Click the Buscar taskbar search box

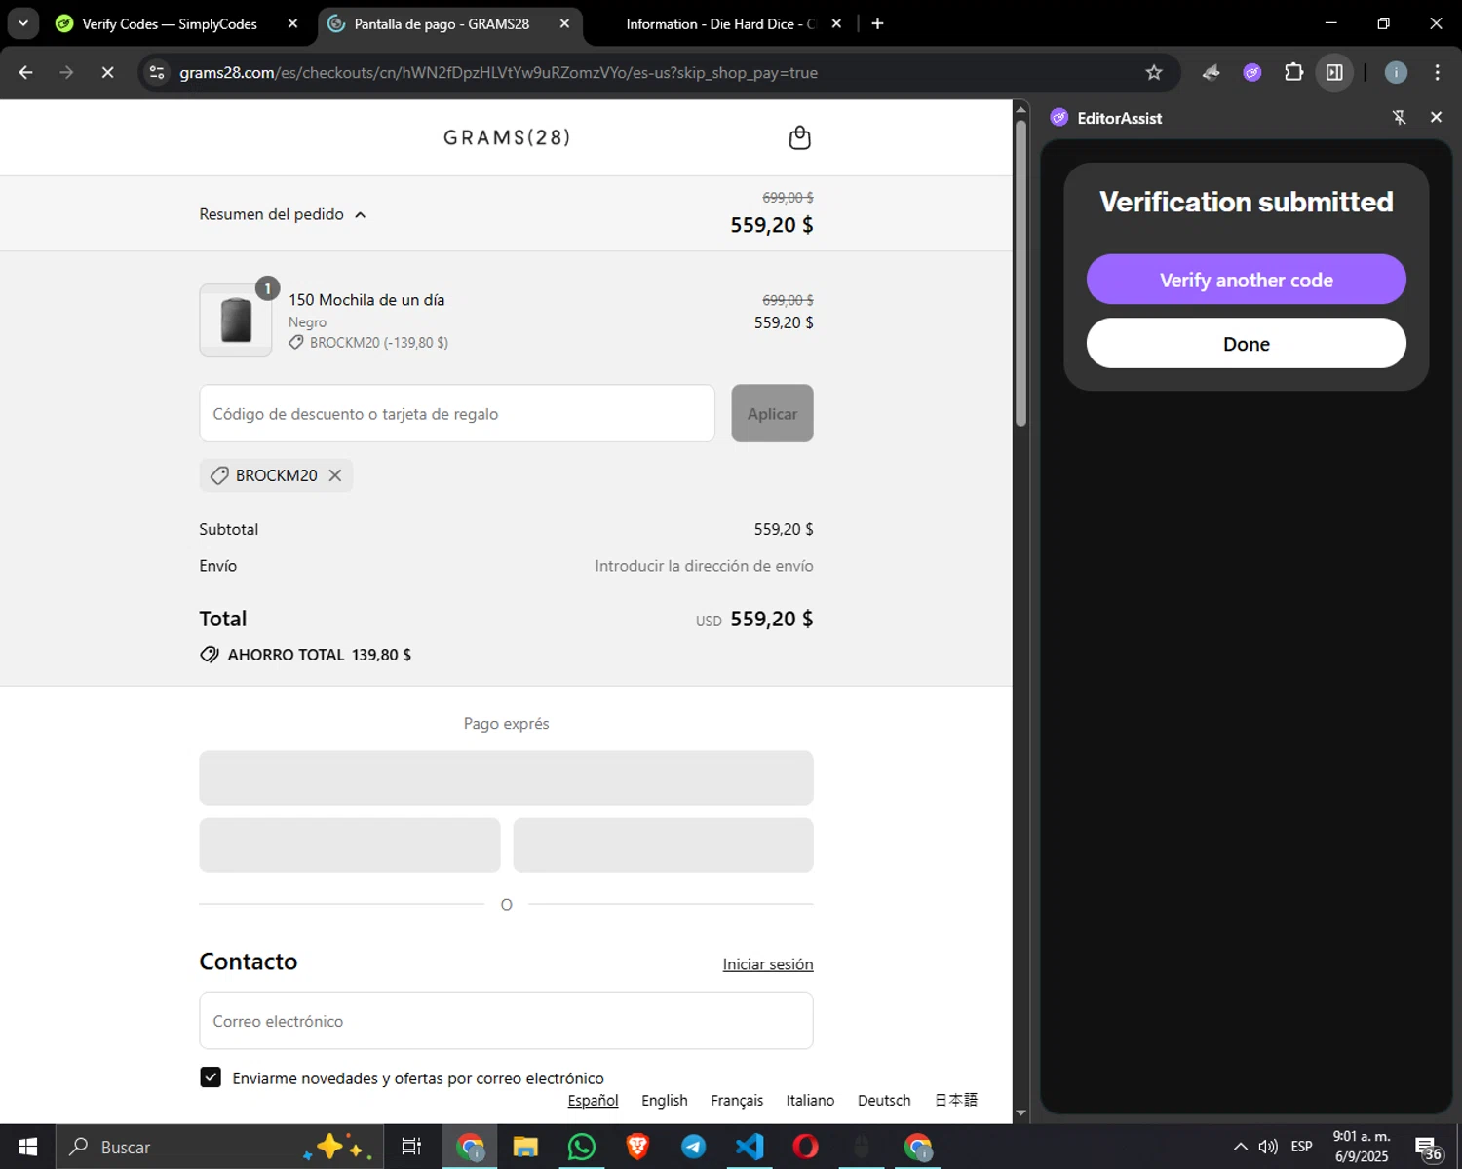click(x=219, y=1147)
